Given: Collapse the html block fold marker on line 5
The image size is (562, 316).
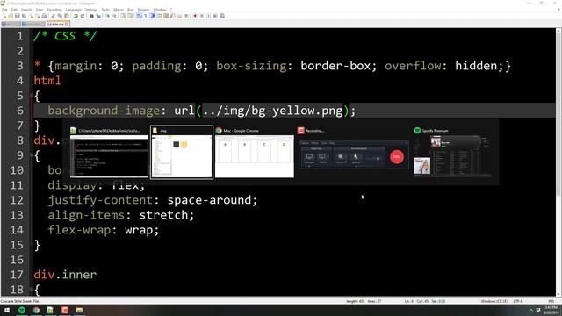Looking at the screenshot, I should point(32,96).
